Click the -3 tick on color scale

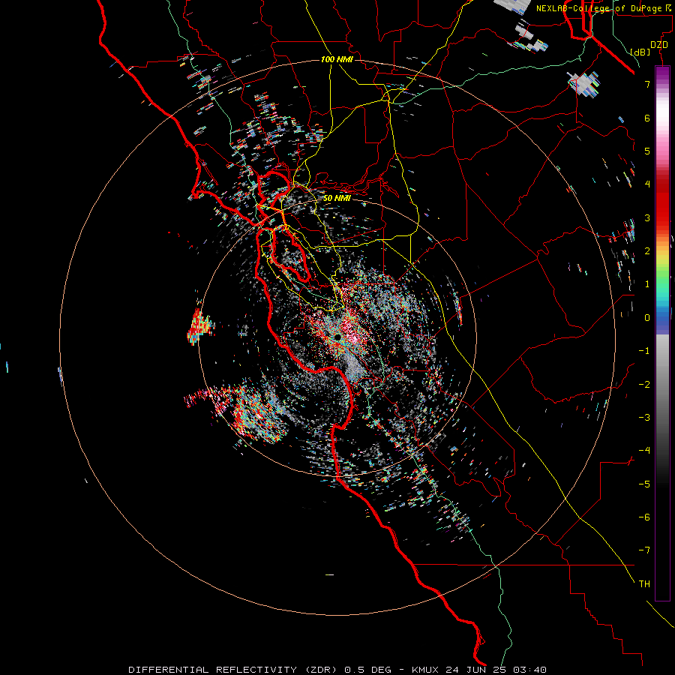pos(644,418)
